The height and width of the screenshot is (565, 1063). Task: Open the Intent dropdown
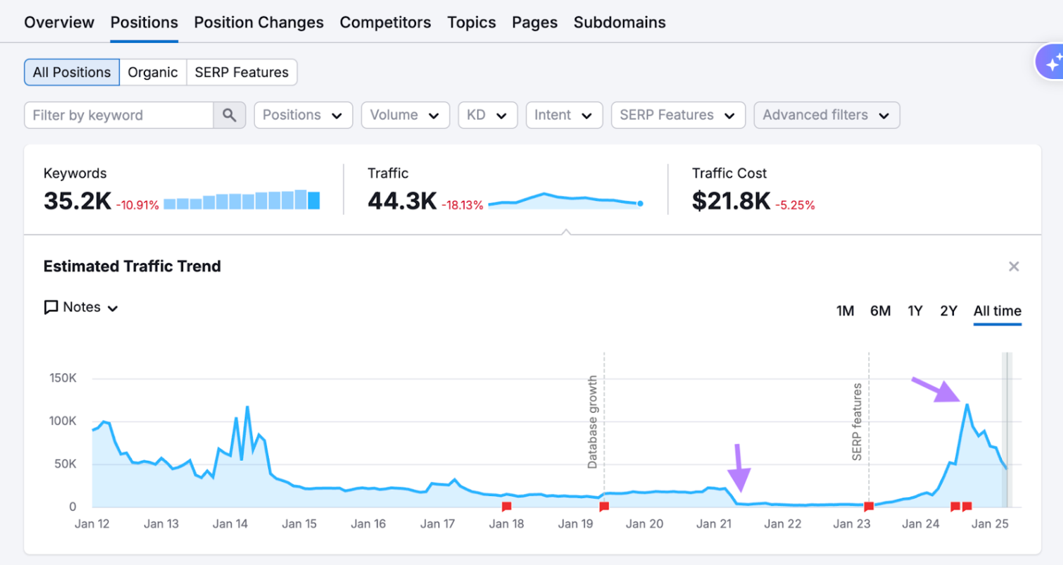click(x=564, y=115)
